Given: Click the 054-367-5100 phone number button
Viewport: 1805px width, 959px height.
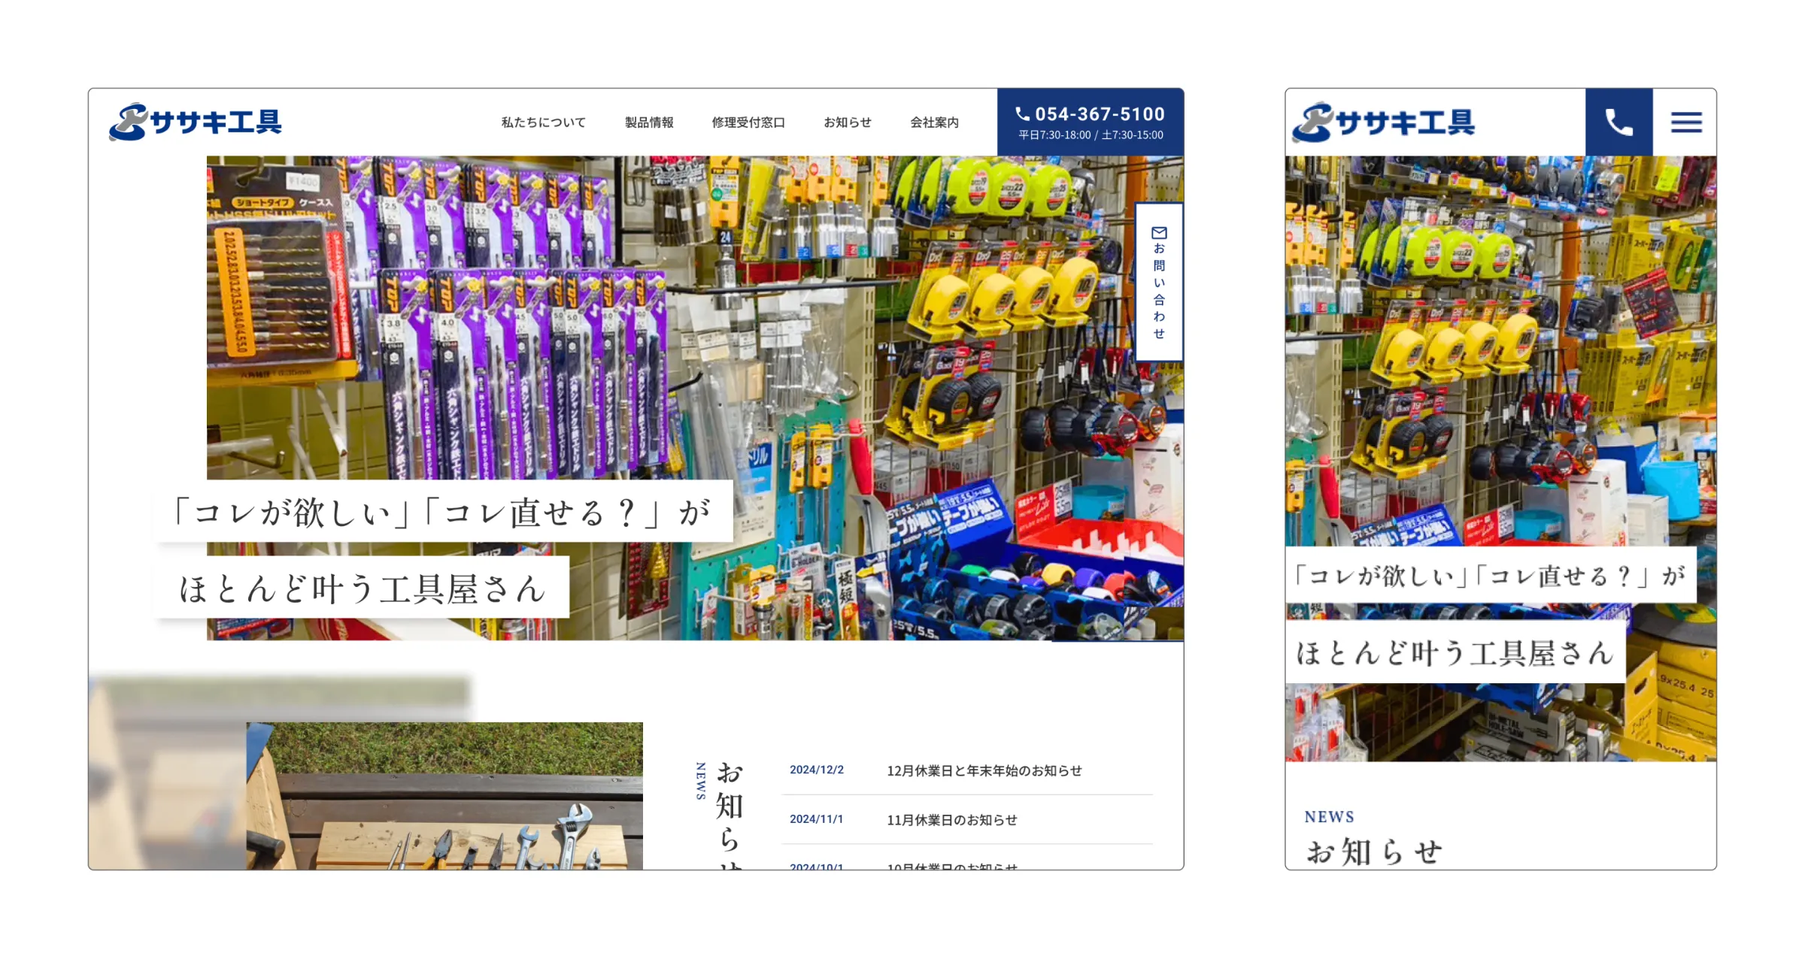Looking at the screenshot, I should [x=1100, y=114].
